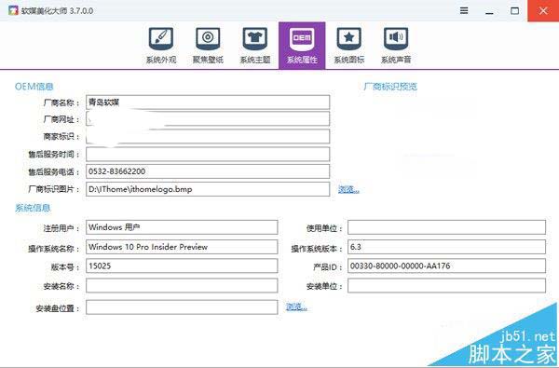Click the empty 安装盘位置 field

coord(182,307)
